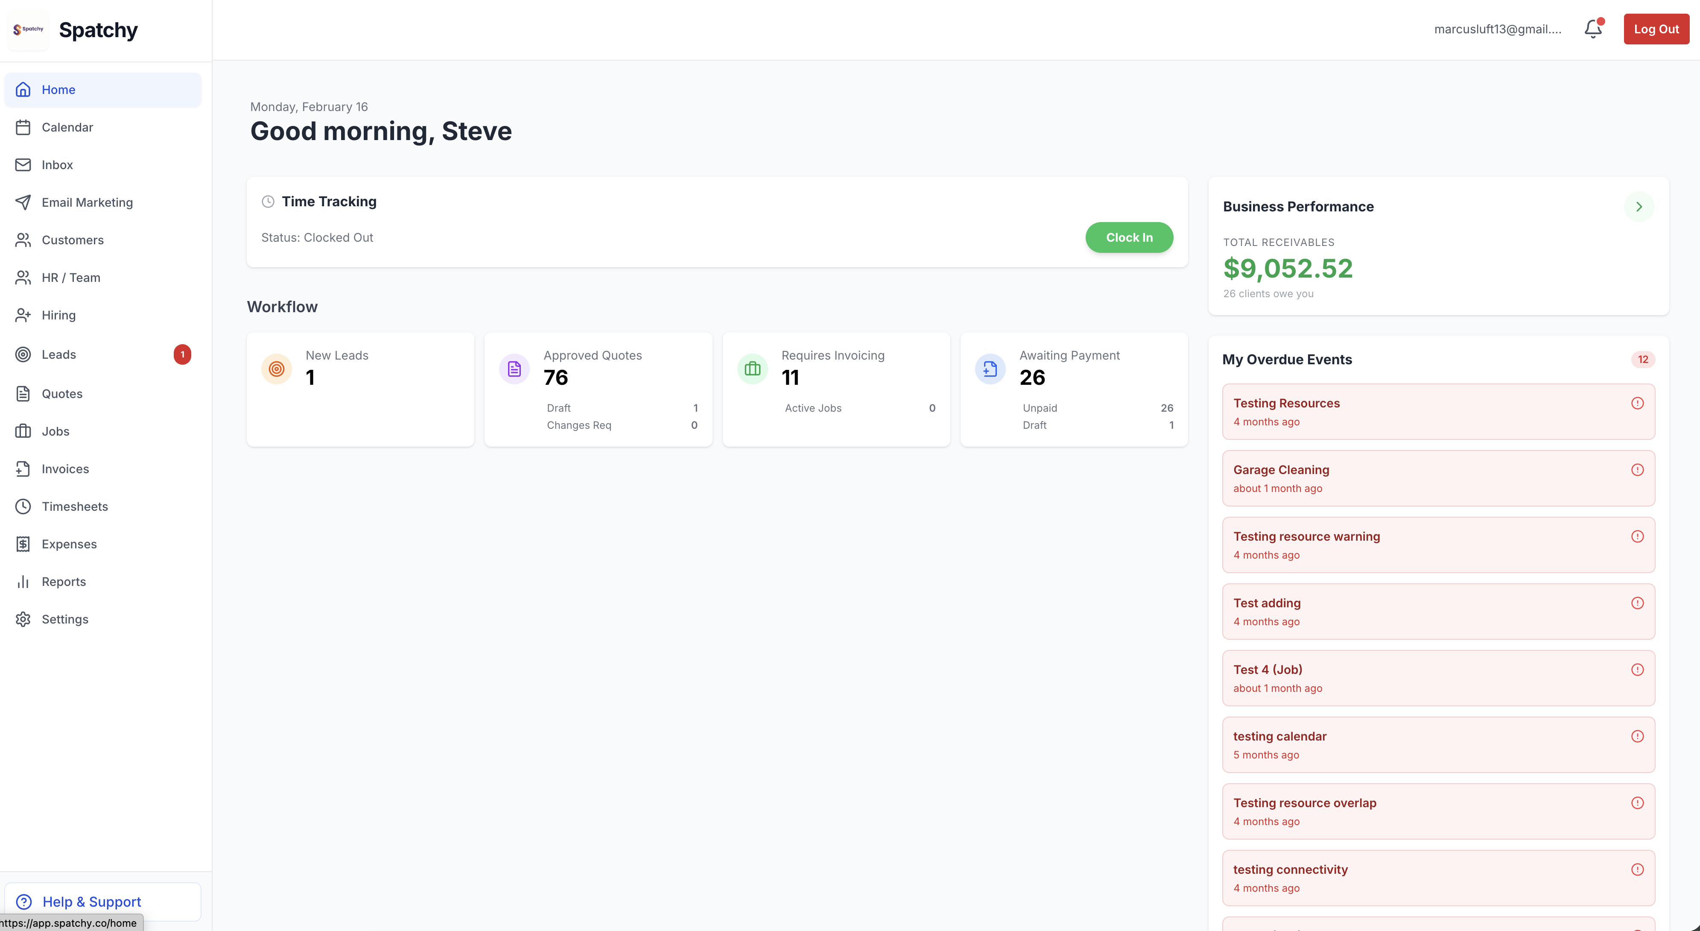Open the Testing Resources overdue event
This screenshot has height=931, width=1700.
tap(1438, 412)
